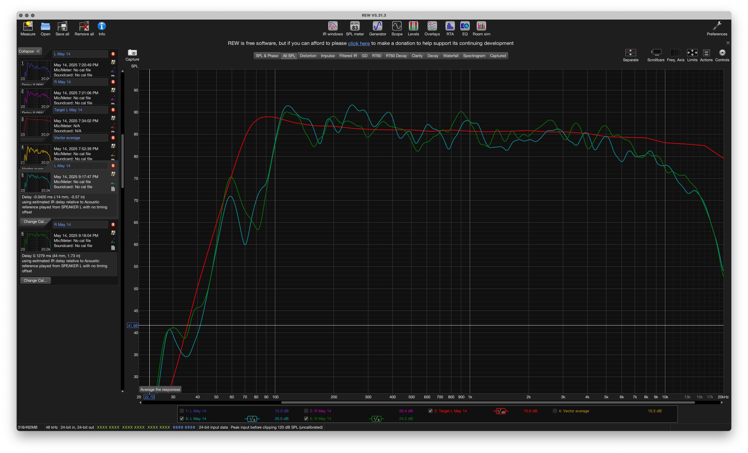Click the measurement panel vertical scrollbar
The width and height of the screenshot is (748, 453).
[122, 161]
